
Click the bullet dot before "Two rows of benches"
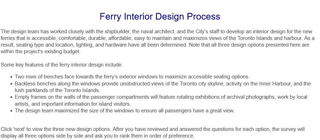12,77
